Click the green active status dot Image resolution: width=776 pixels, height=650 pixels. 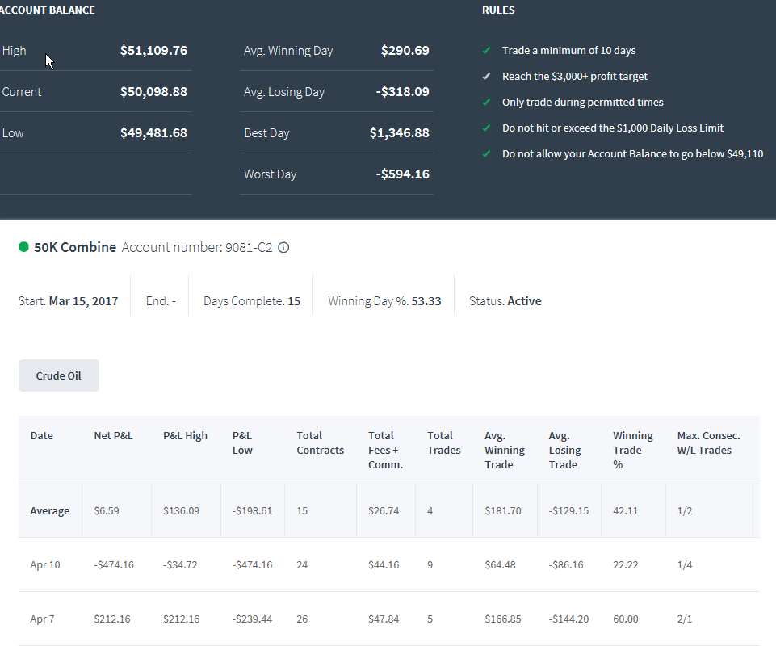pos(23,246)
